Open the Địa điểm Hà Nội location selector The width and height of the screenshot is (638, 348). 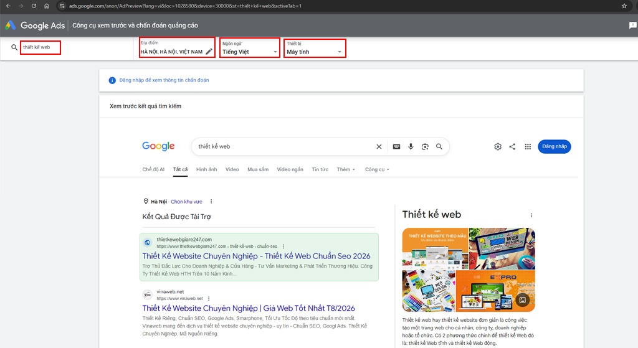pos(177,47)
